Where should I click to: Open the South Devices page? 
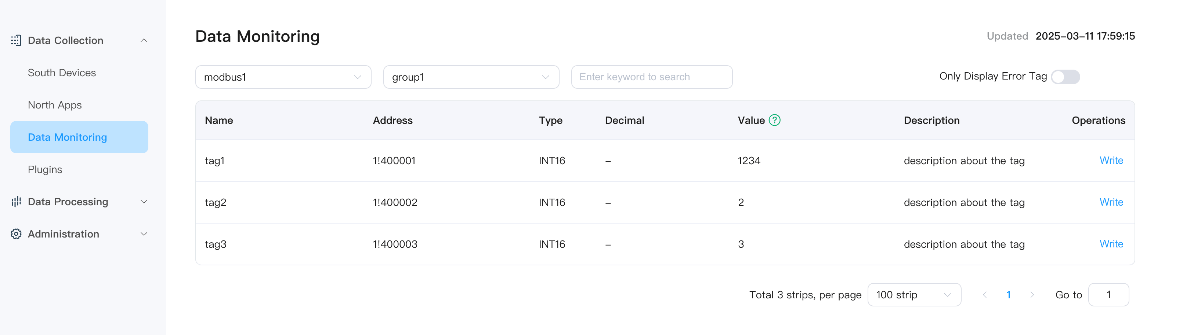point(62,73)
